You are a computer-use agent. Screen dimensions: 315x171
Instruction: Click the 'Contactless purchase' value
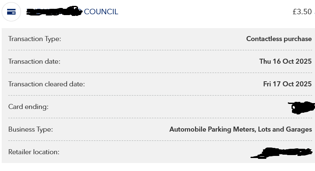[279, 39]
